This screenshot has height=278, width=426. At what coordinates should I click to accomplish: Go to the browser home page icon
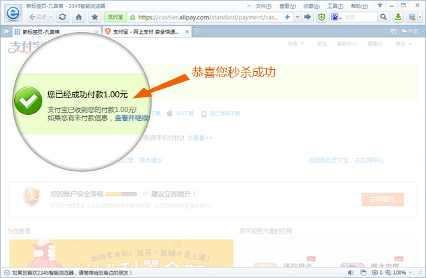(79, 17)
